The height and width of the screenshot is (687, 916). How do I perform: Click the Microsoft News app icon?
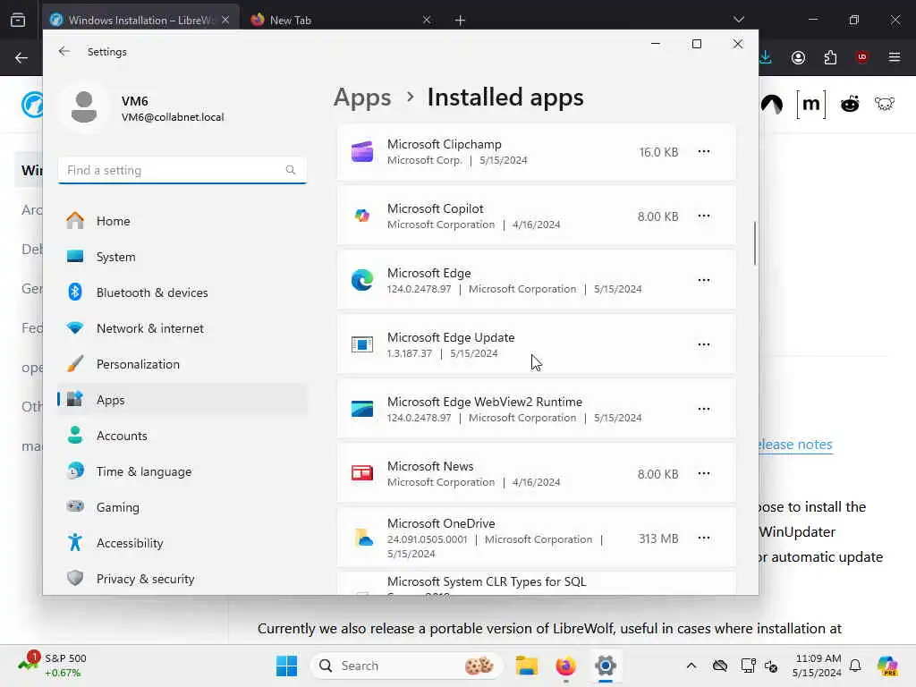pyautogui.click(x=362, y=473)
